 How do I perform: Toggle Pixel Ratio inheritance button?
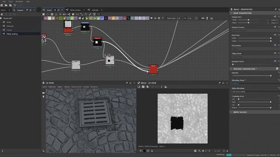275,45
